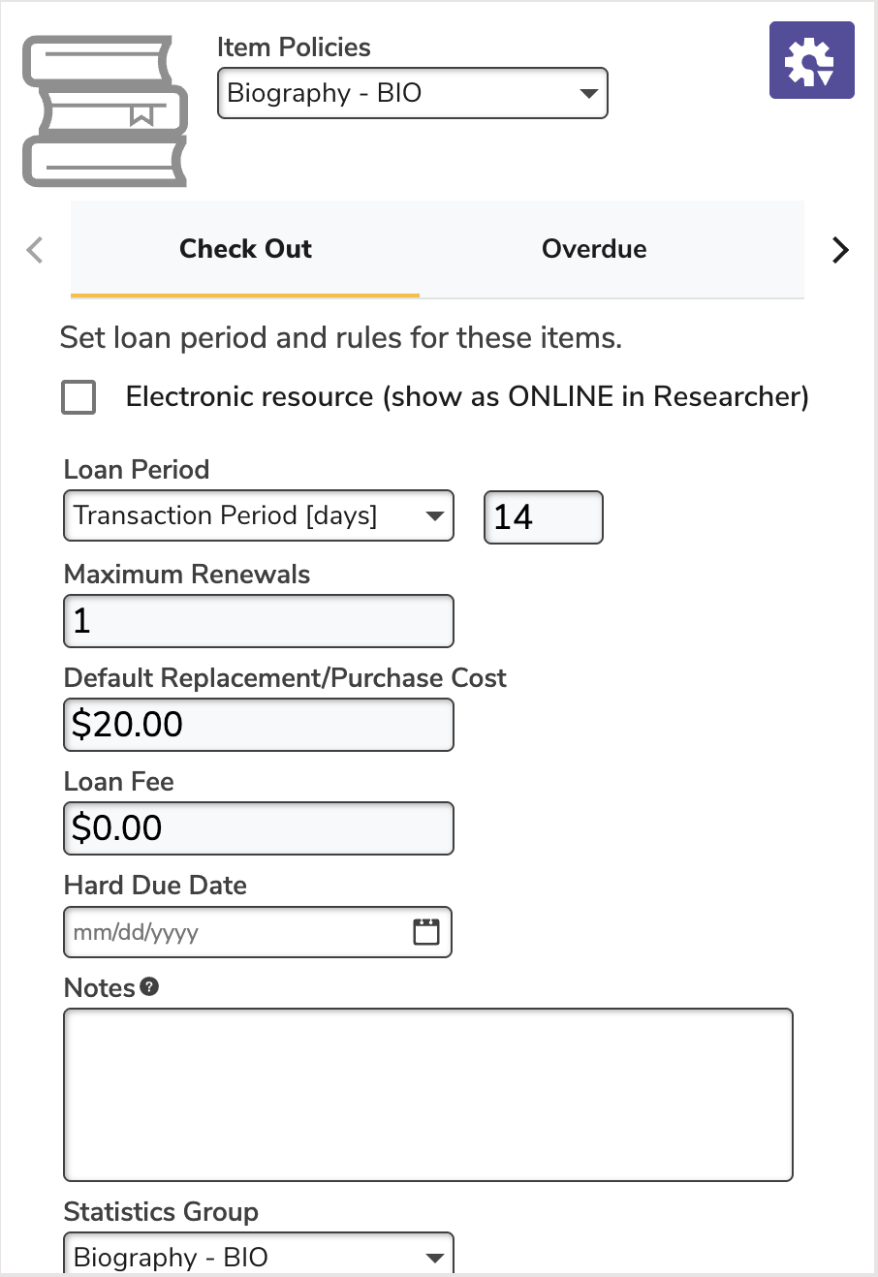Click the loan period days field
This screenshot has height=1277, width=878.
[543, 516]
